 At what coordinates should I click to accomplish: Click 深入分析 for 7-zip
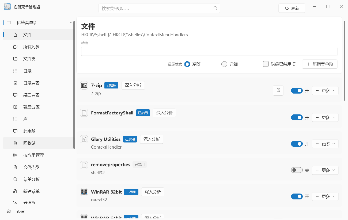[133, 85]
